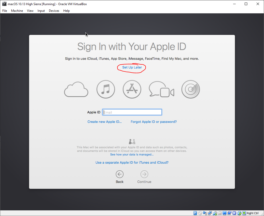The width and height of the screenshot is (264, 216).
Task: Click the hard disk status bar icon
Action: (195, 213)
